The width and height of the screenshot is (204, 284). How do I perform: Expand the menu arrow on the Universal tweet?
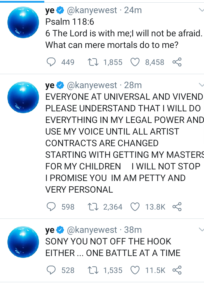click(x=201, y=85)
